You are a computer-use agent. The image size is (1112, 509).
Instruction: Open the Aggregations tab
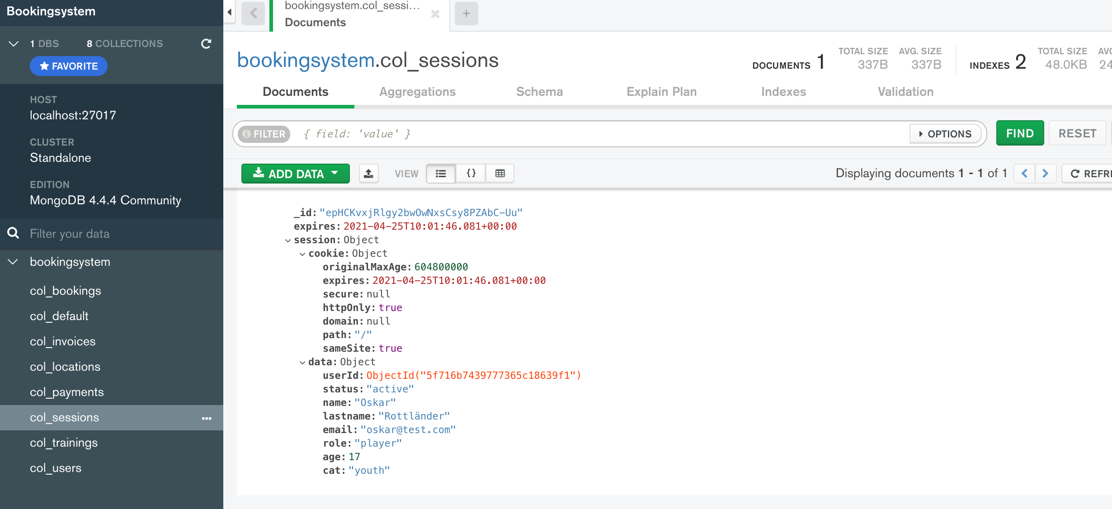coord(417,92)
